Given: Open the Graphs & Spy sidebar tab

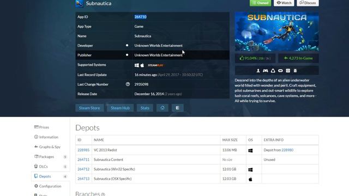Looking at the screenshot, I should 50,146.
